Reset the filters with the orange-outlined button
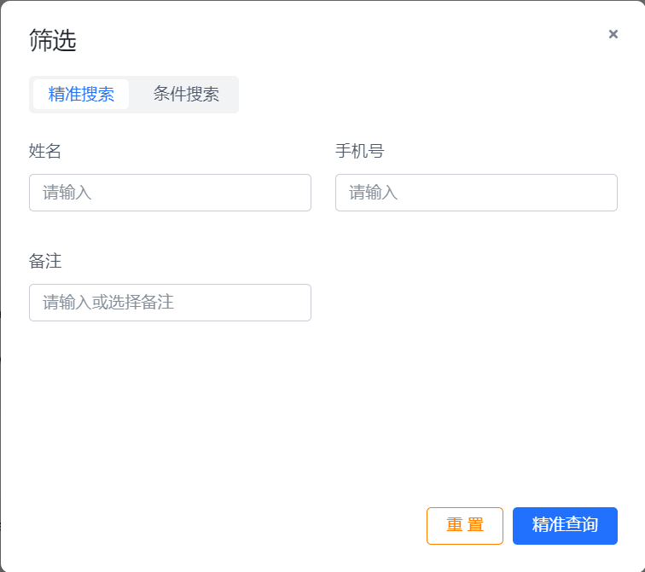645x572 pixels. coord(465,526)
